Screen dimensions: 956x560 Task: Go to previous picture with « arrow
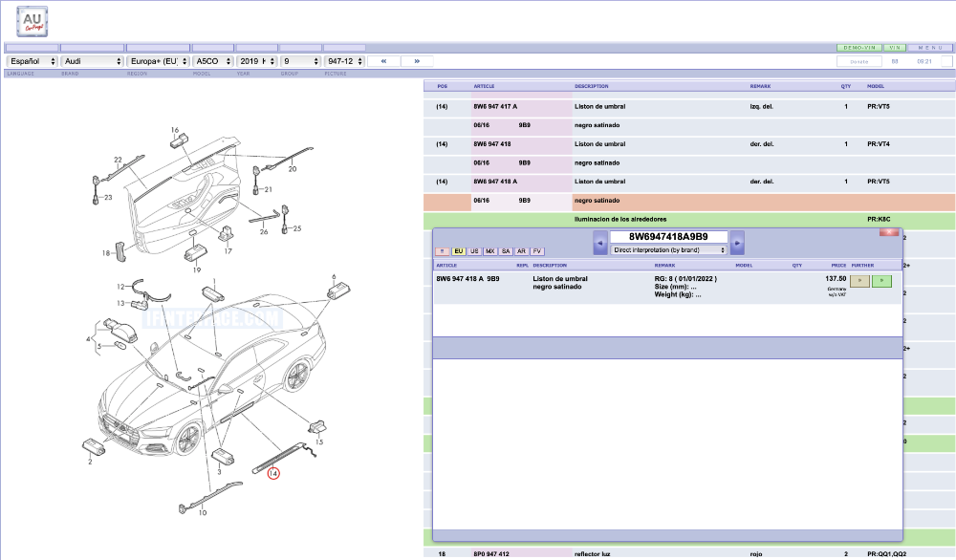pos(383,61)
